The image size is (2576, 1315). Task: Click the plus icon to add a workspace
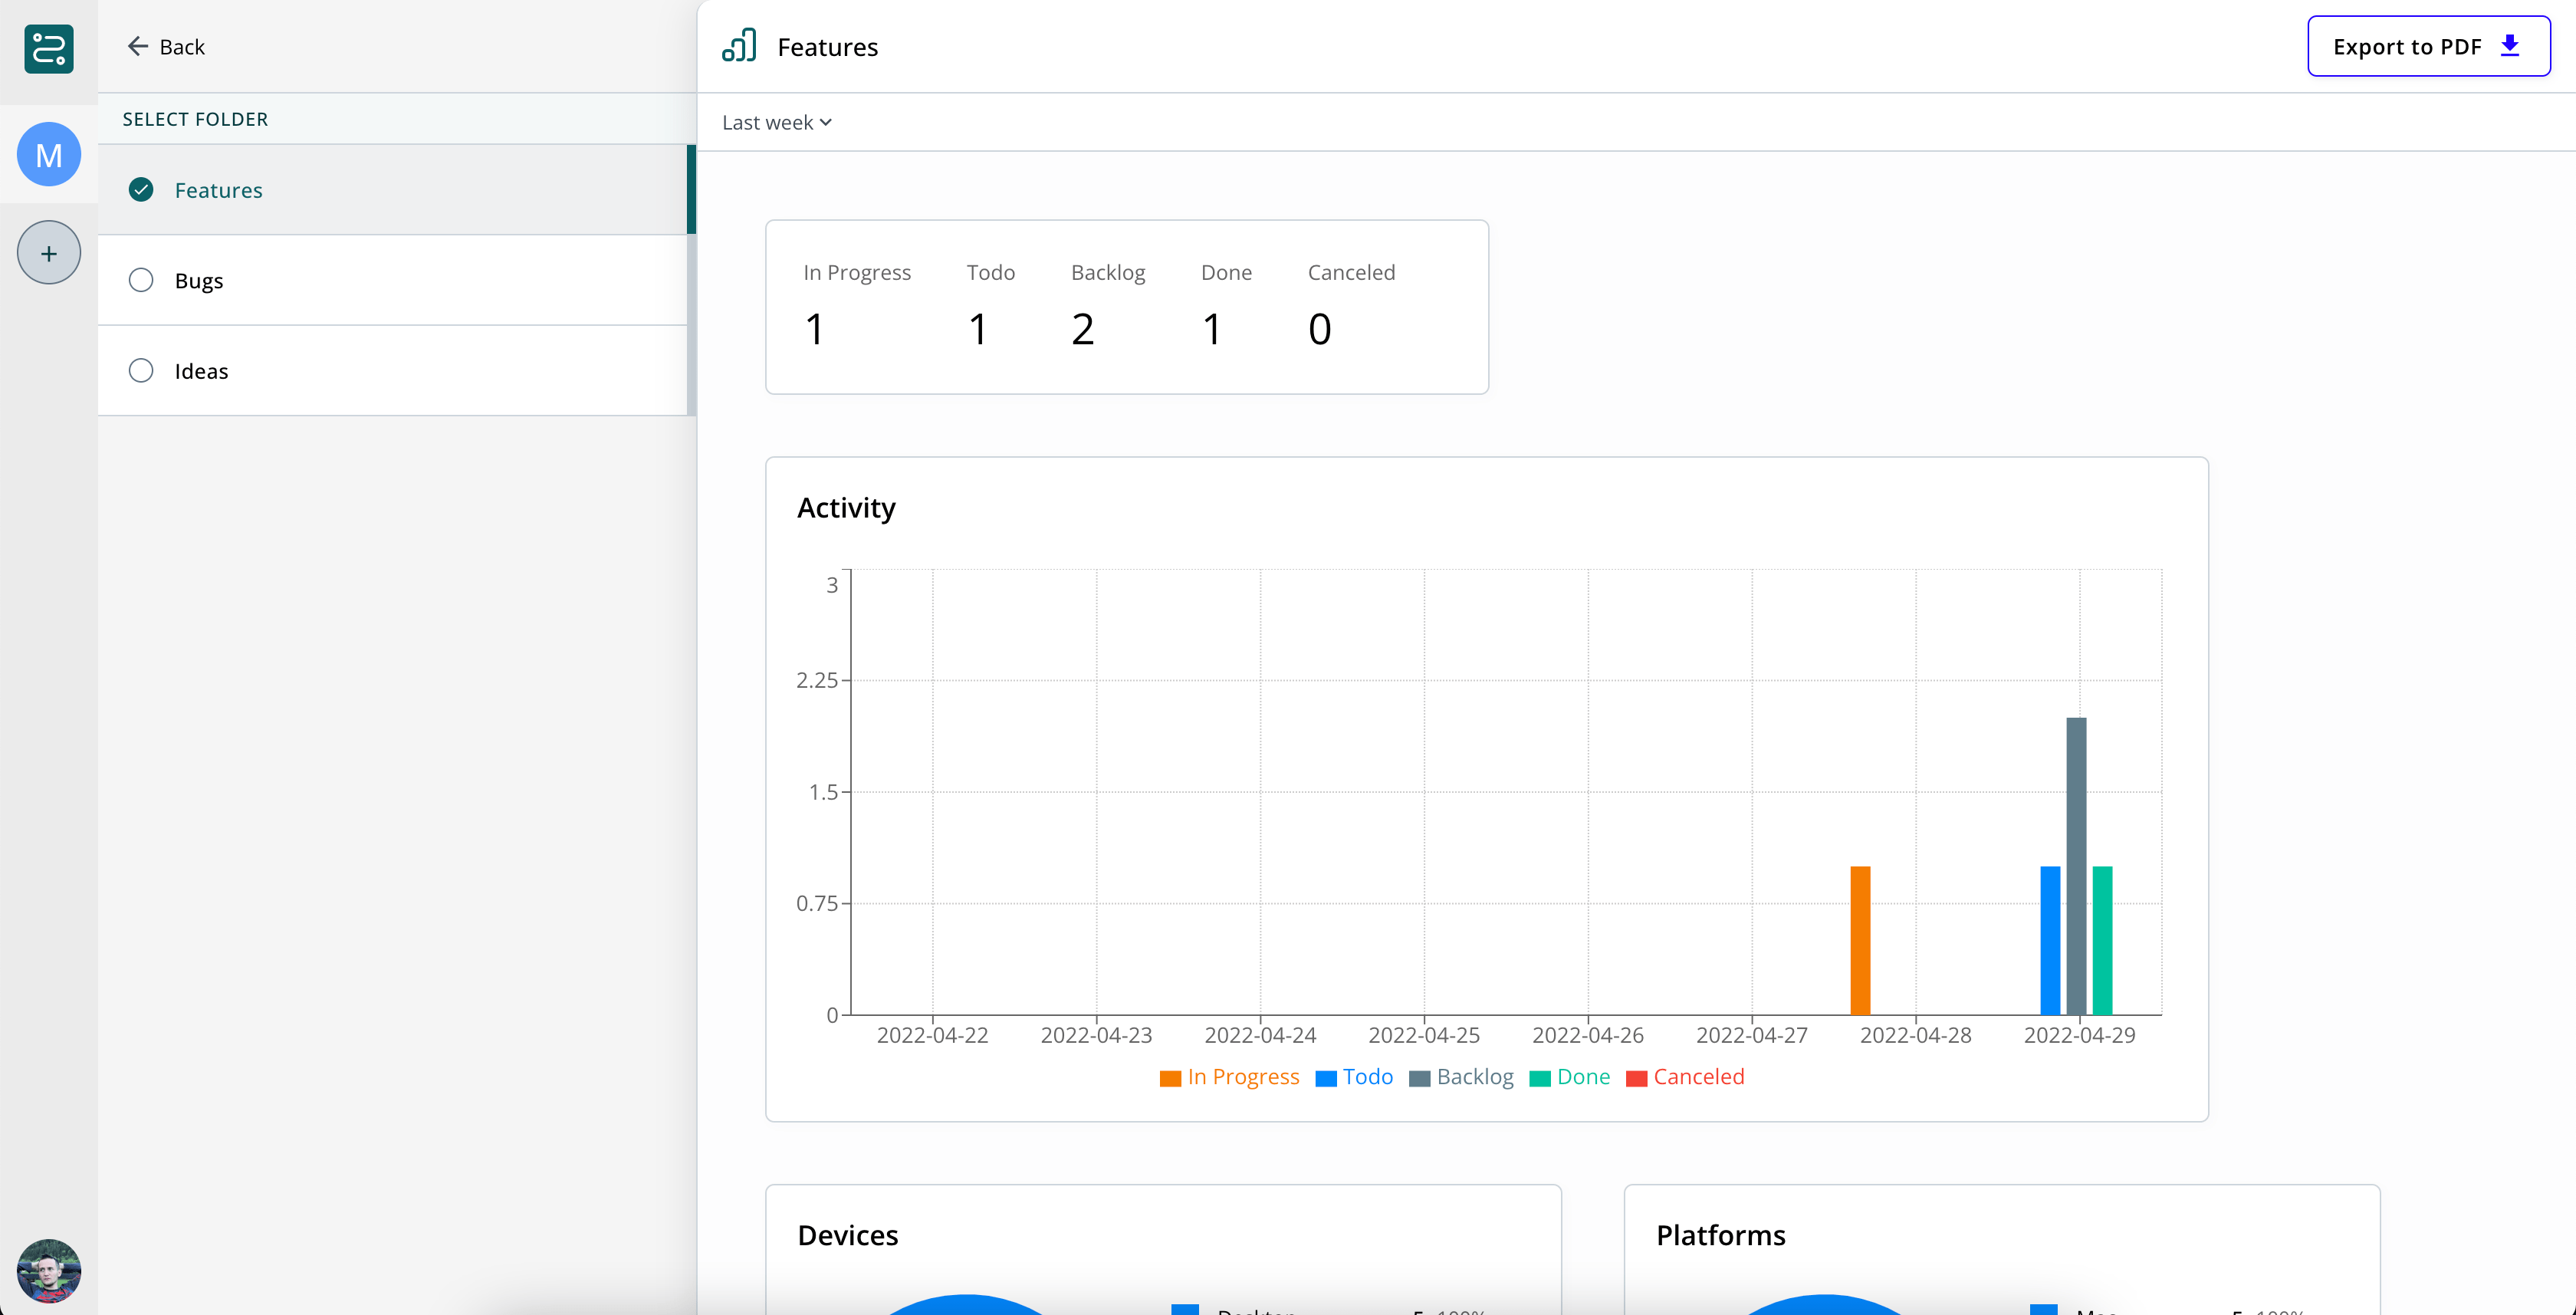[48, 252]
